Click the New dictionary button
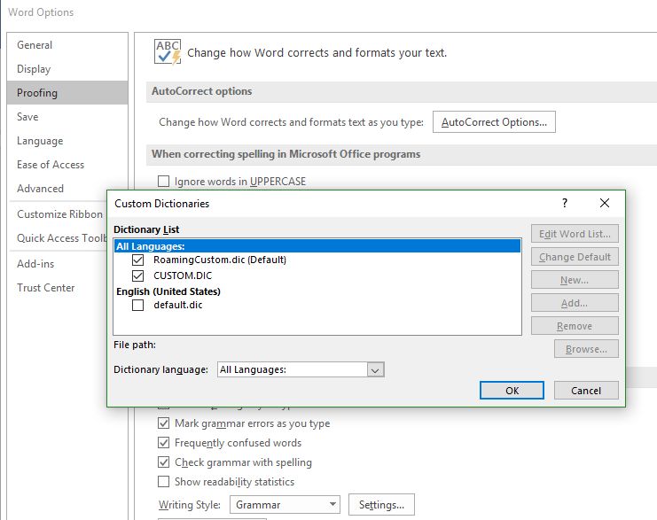Screen dimensions: 657x520 [x=575, y=280]
